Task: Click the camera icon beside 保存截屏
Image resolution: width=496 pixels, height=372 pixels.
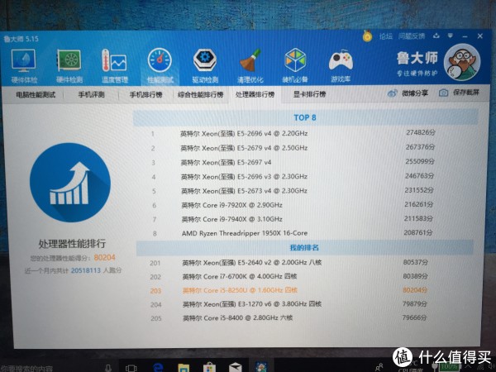Action: pos(443,93)
